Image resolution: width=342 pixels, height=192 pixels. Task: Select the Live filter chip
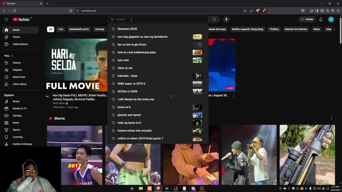click(61, 29)
